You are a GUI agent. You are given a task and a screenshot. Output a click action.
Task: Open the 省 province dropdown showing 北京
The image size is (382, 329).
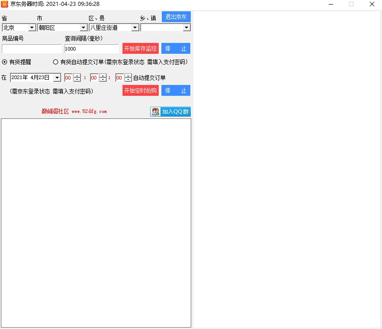32,28
